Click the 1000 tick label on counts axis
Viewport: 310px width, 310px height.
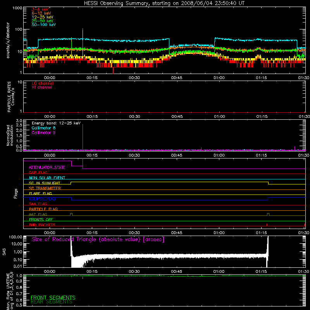point(17,8)
